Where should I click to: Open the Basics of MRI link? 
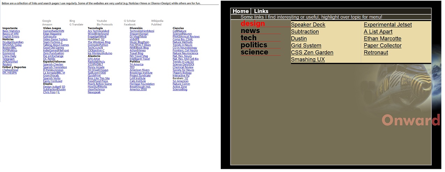tap(10, 34)
